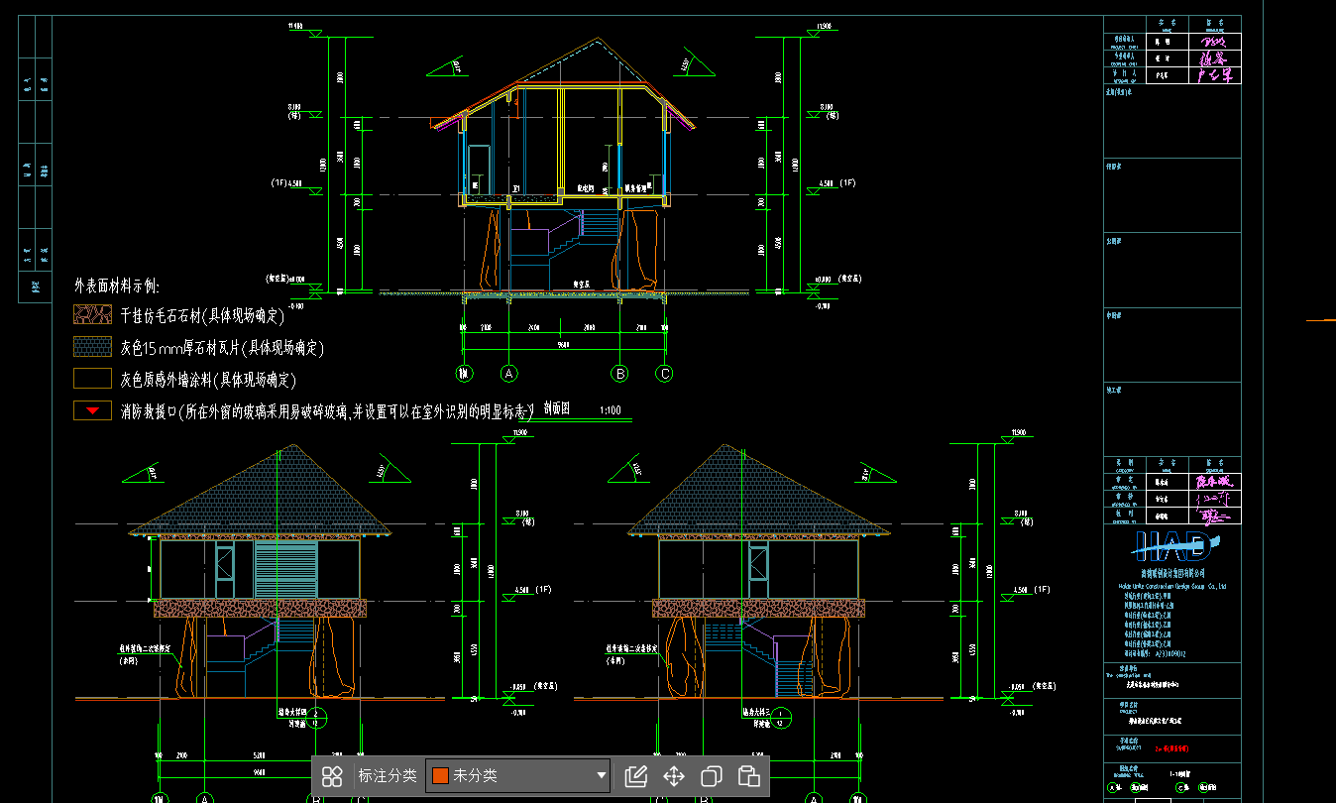Select the 消防救援口 legend note text
This screenshot has height=803, width=1336.
[327, 410]
